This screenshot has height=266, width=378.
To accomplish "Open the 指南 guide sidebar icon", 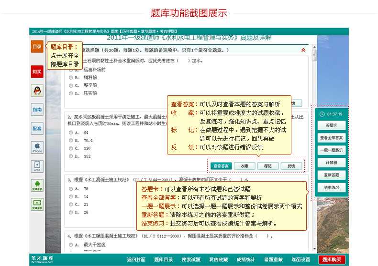I will tap(37, 109).
